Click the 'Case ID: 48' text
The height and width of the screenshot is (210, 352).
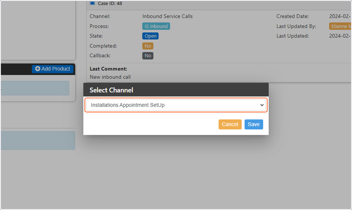(110, 4)
